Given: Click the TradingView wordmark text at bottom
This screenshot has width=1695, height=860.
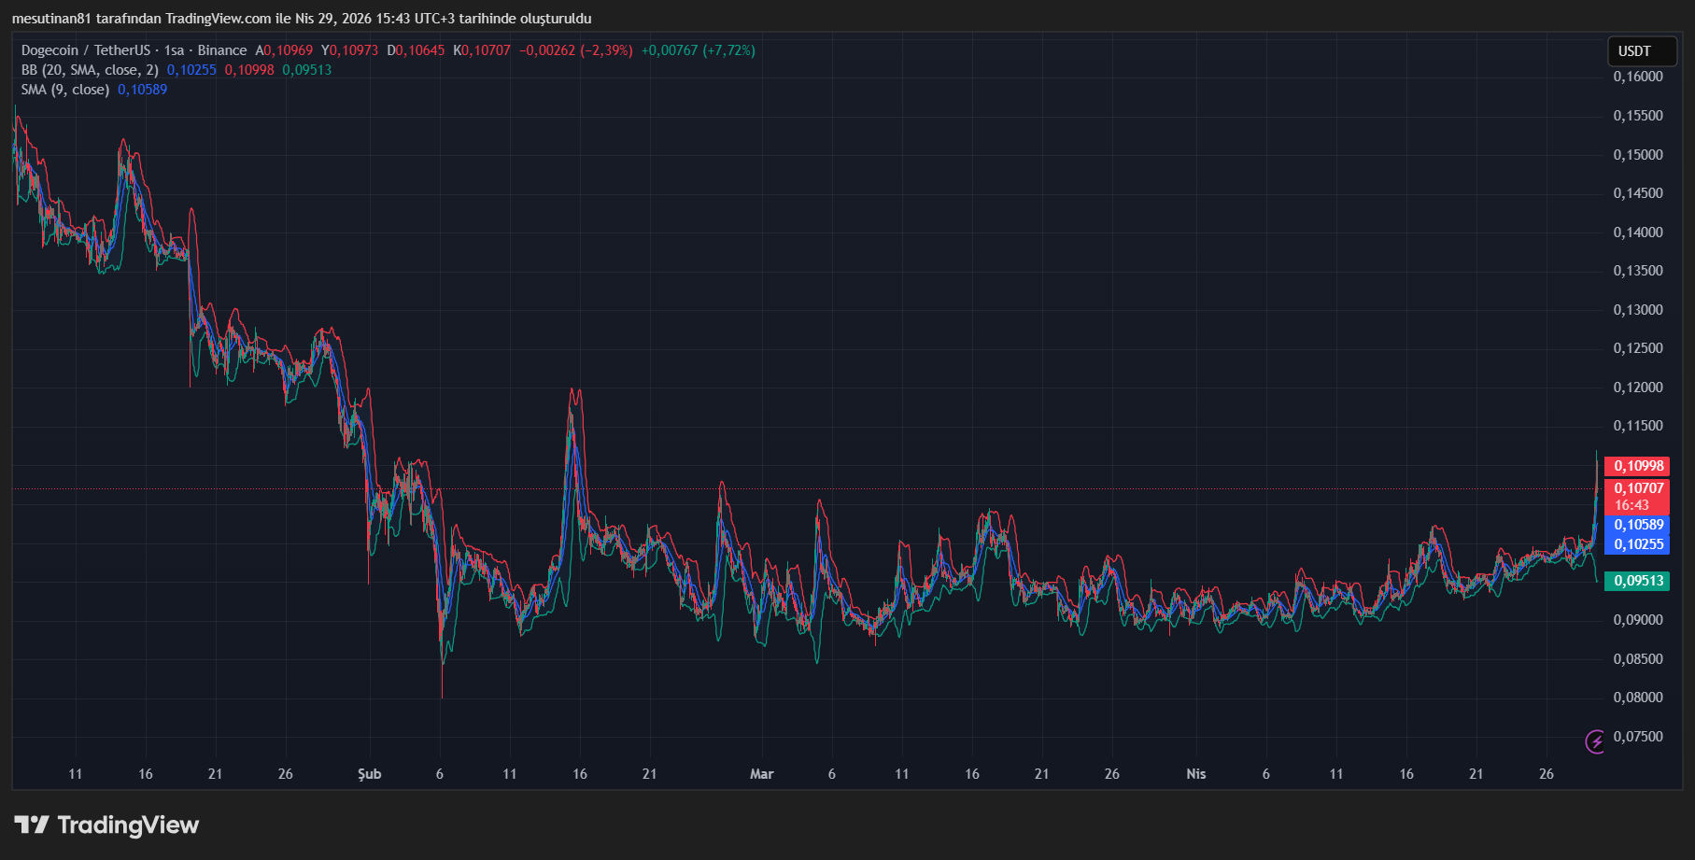Looking at the screenshot, I should tap(128, 825).
